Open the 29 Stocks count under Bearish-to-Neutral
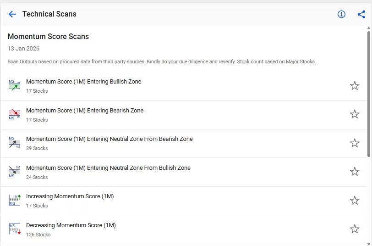Viewport: 372px width, 246px height. tap(37, 149)
